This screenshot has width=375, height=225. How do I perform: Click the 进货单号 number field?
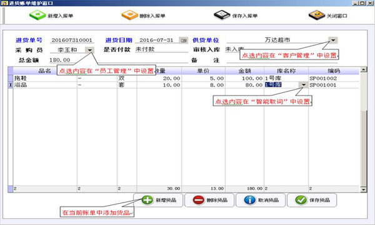pyautogui.click(x=72, y=40)
